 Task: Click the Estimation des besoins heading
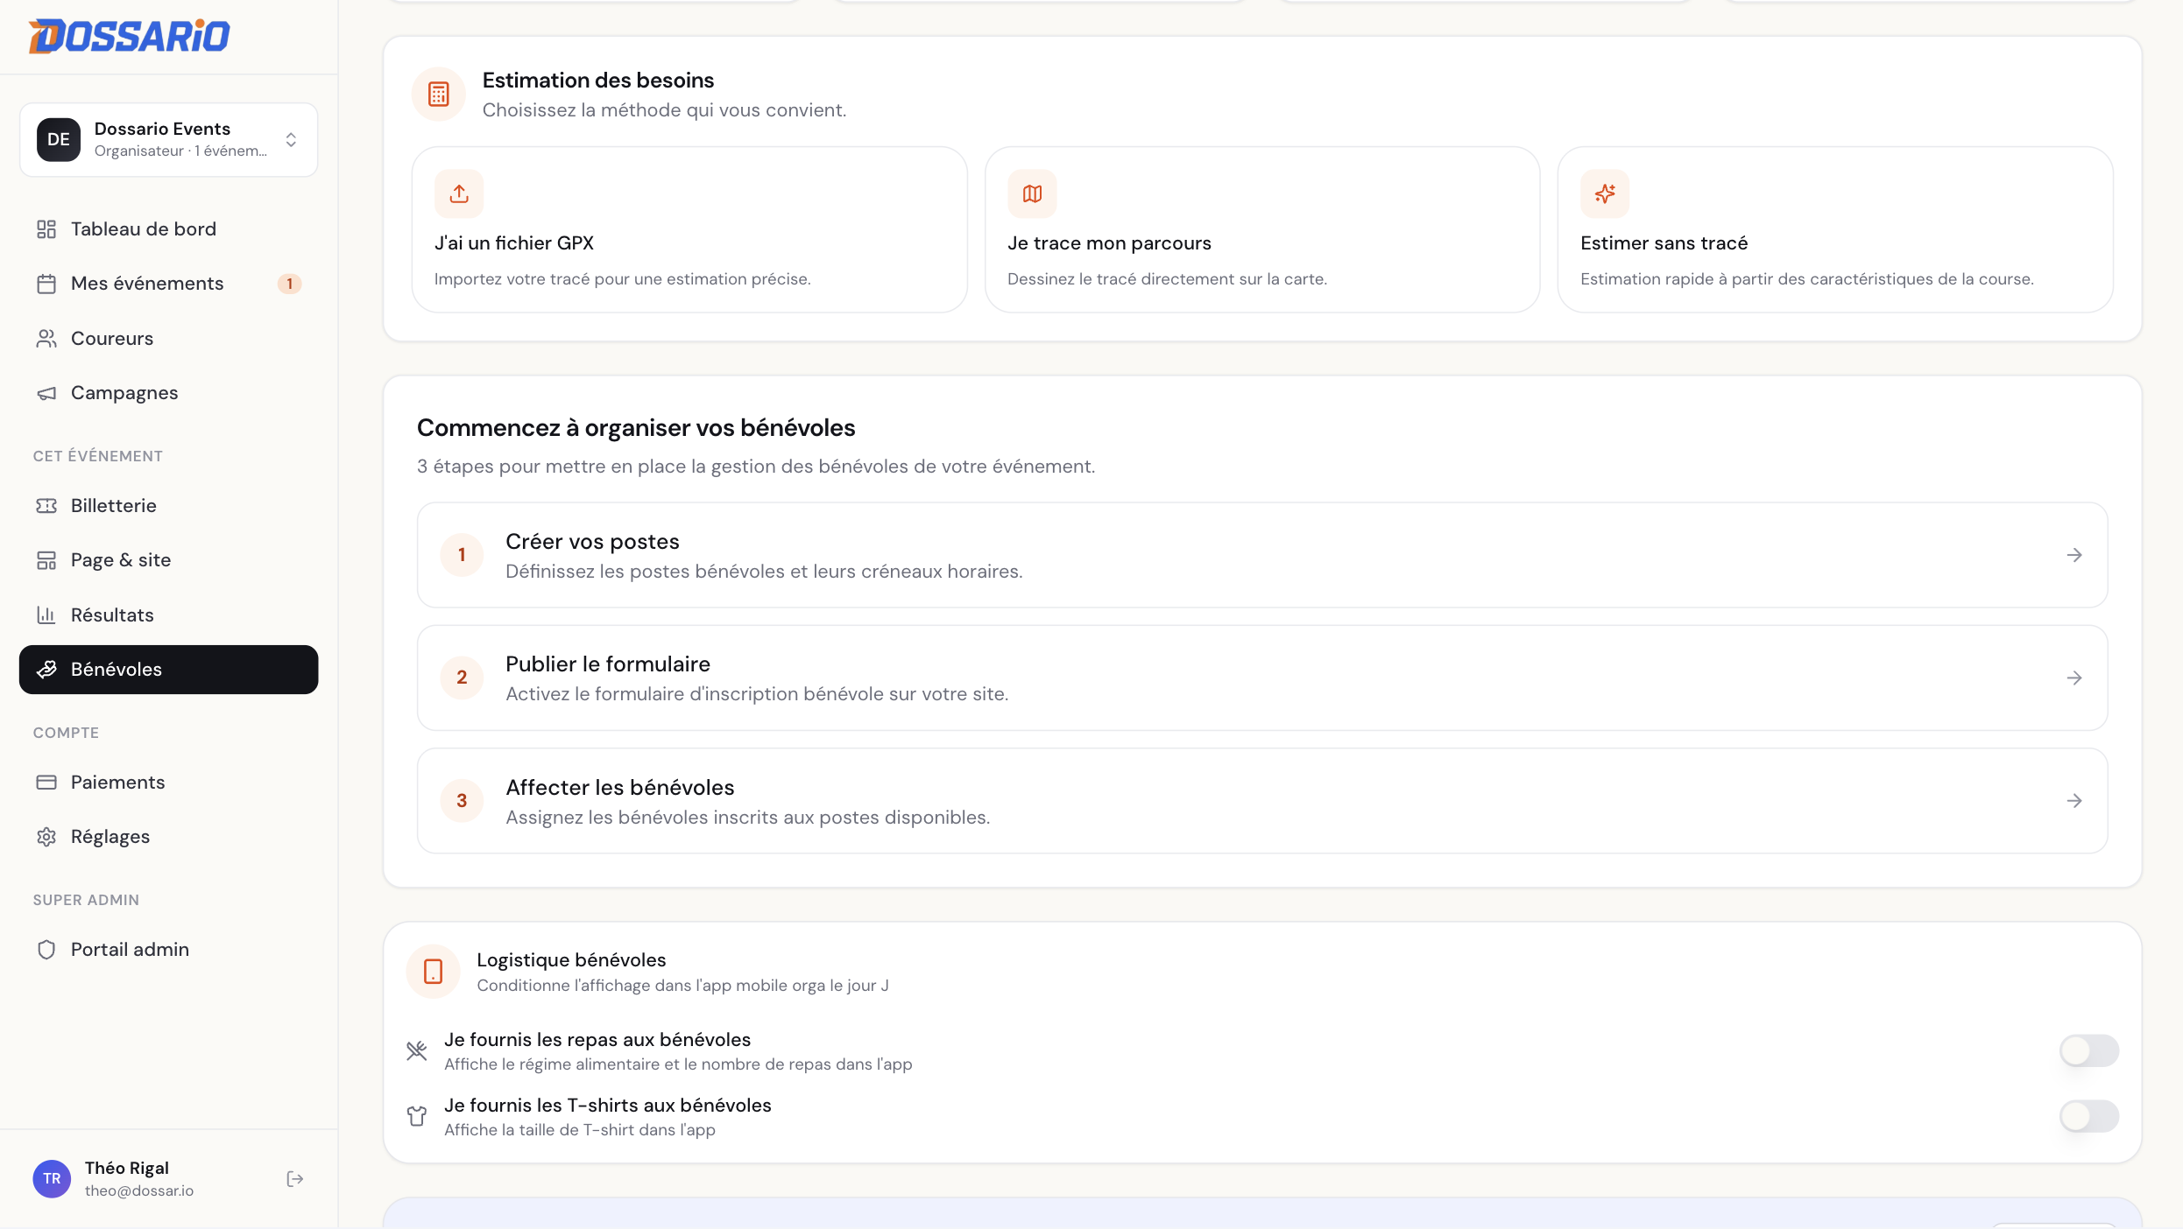tap(598, 81)
